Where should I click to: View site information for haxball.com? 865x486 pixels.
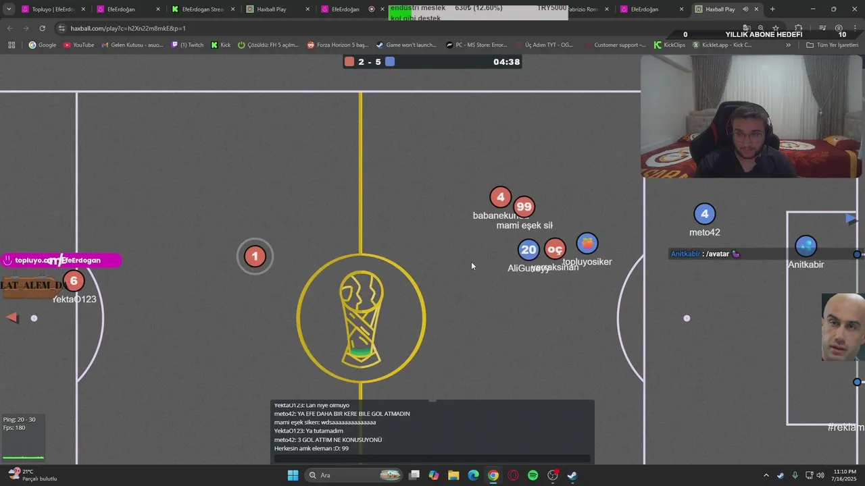pos(61,28)
